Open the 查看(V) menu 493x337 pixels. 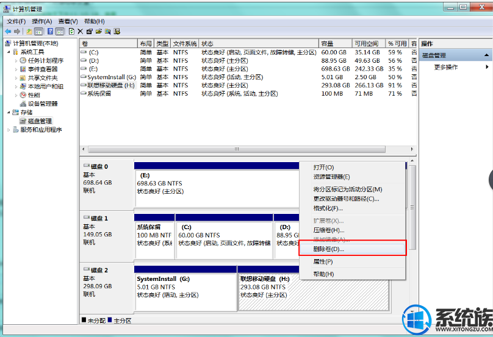68,21
